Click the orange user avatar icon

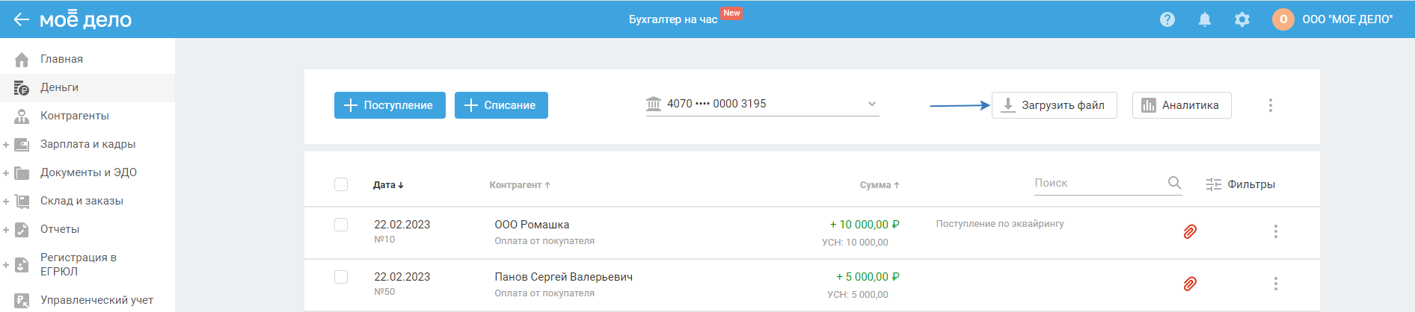[1283, 19]
